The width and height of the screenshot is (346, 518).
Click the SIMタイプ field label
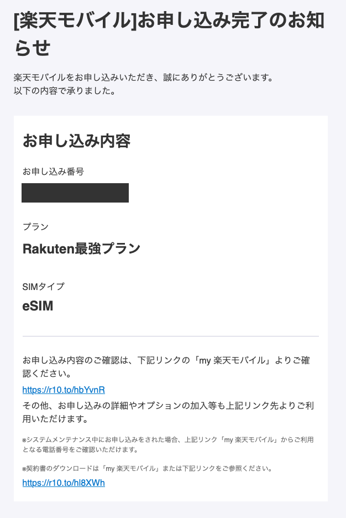click(44, 287)
